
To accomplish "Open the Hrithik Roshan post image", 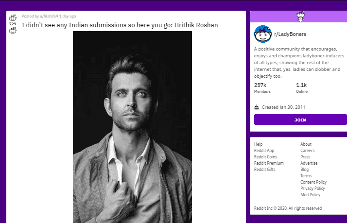I will (132, 126).
